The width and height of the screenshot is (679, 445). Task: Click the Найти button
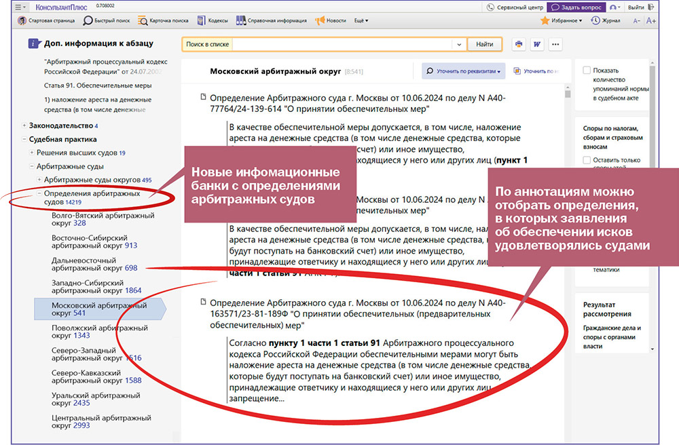click(485, 44)
